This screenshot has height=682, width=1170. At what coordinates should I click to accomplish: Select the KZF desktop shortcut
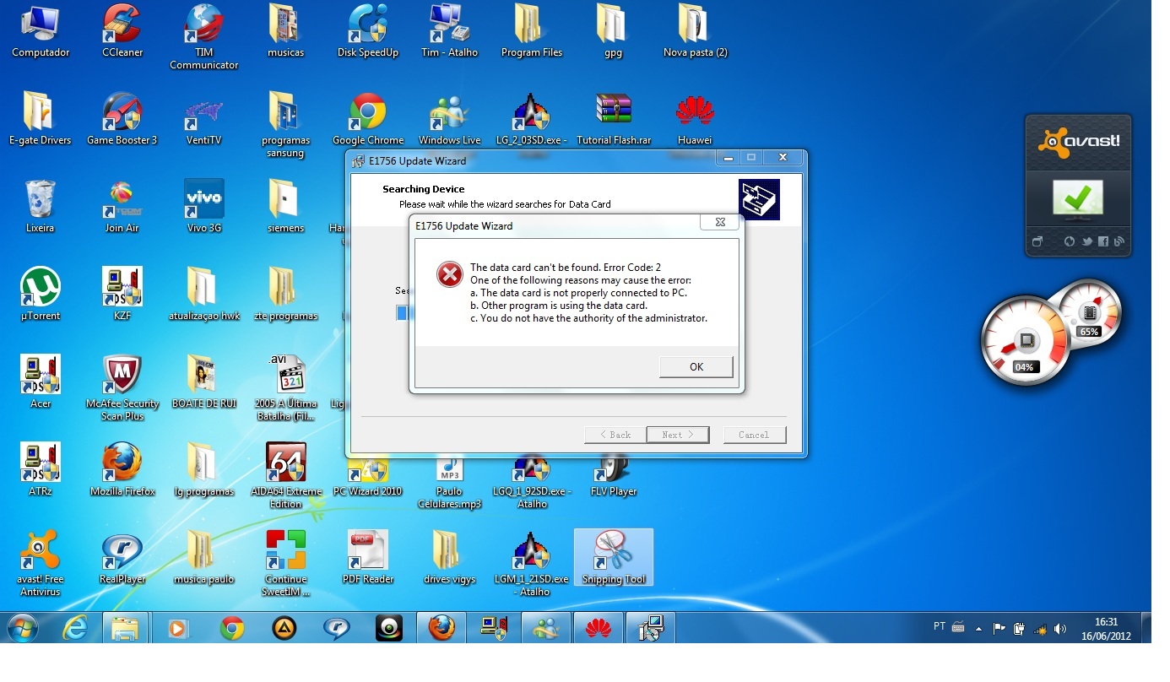pyautogui.click(x=122, y=295)
